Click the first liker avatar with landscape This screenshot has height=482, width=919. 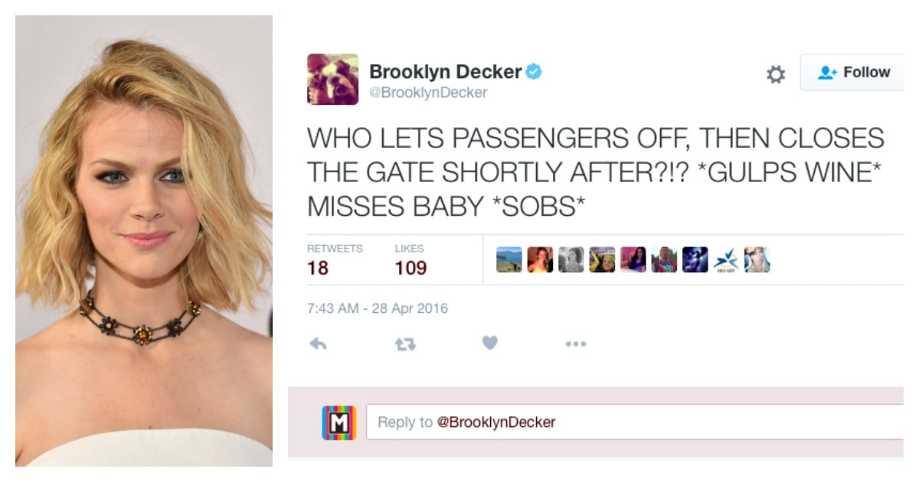(509, 259)
